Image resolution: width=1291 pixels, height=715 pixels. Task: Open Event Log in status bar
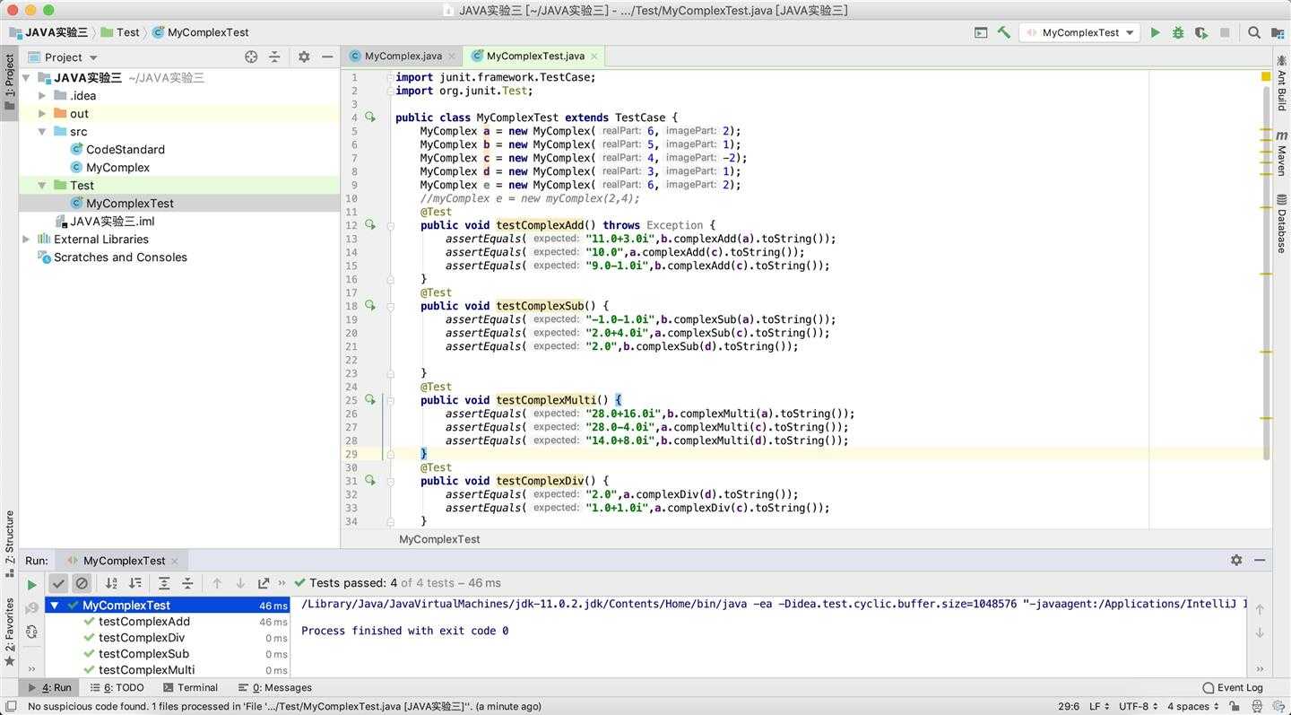pyautogui.click(x=1233, y=687)
